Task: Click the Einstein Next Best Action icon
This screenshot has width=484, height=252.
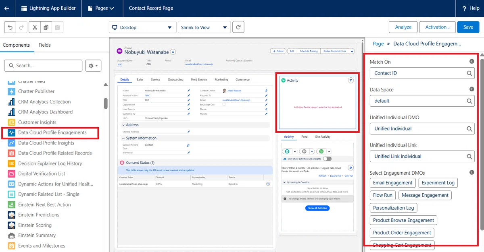Action: coord(11,204)
